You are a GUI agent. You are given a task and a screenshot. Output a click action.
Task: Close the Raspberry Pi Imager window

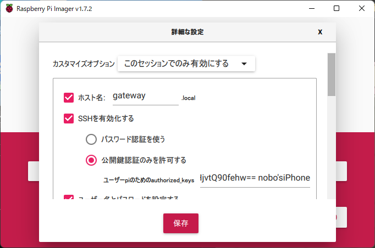tap(362, 9)
